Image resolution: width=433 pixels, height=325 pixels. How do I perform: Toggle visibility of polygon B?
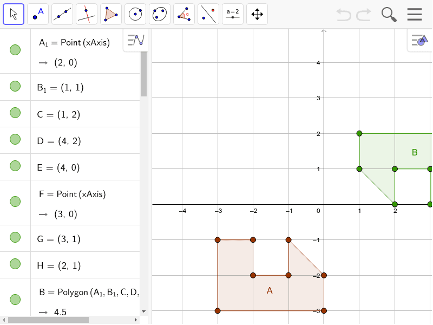coord(15,300)
